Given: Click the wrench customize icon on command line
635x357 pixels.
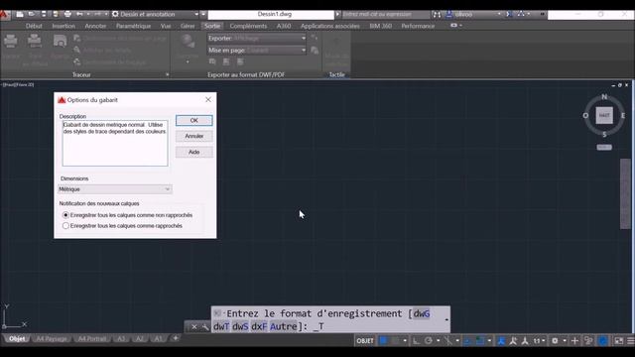Looking at the screenshot, I should 205,327.
